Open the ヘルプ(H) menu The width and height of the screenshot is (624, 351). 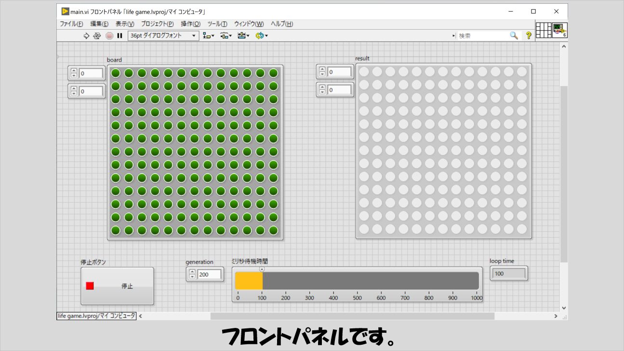tap(282, 24)
